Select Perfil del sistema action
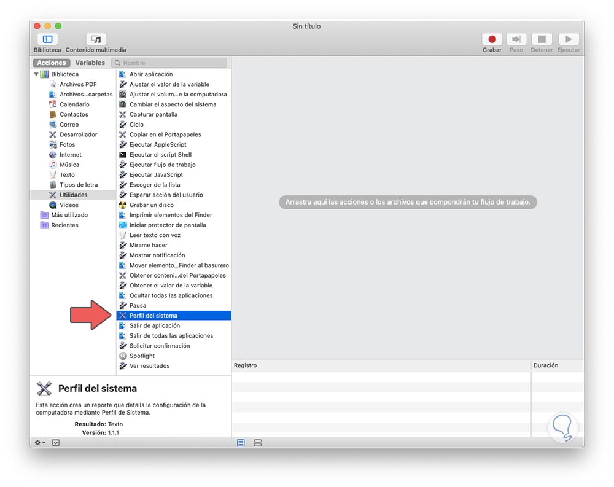Image resolution: width=614 pixels, height=487 pixels. tap(174, 316)
